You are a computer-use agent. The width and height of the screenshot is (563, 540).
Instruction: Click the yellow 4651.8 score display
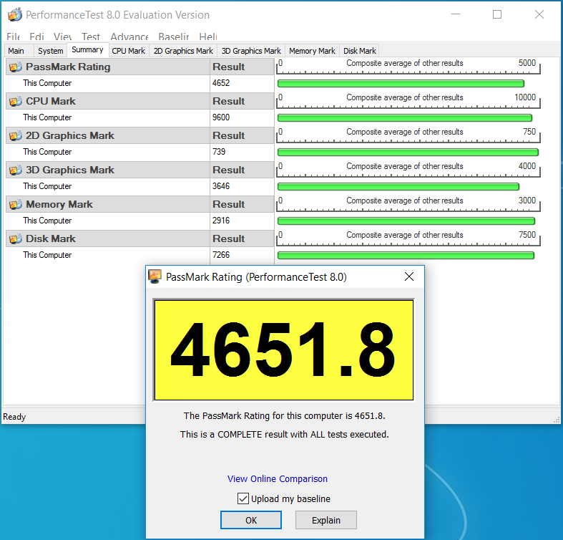[284, 349]
